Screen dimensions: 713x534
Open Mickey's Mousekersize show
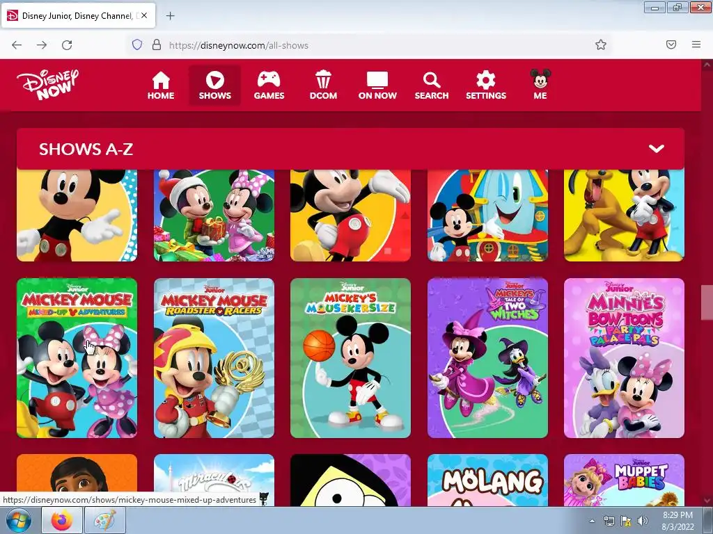[350, 358]
